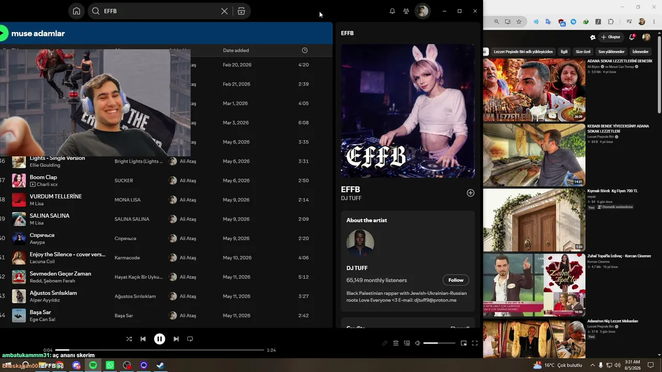Open the DJ TUFF link under EFFB title
Image resolution: width=662 pixels, height=372 pixels.
(351, 198)
